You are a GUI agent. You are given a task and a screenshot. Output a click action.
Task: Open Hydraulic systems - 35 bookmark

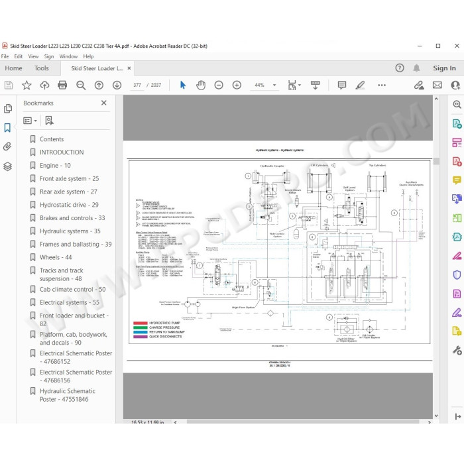[x=70, y=231]
